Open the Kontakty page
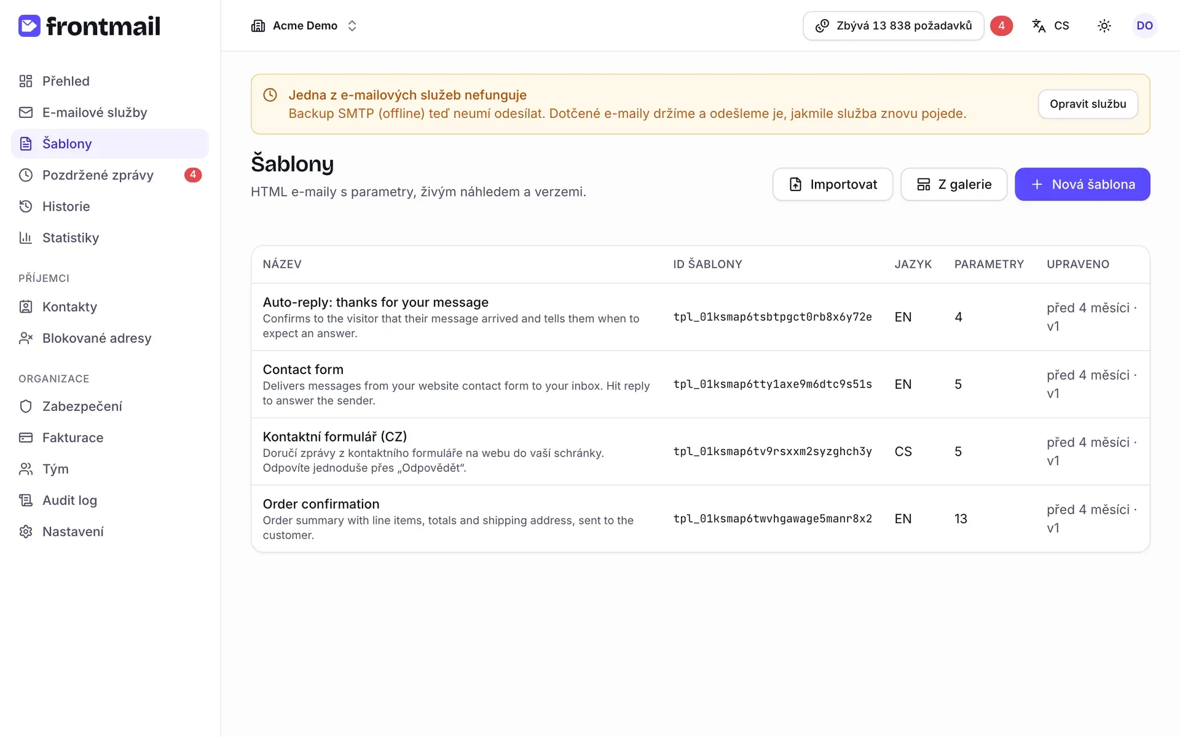The width and height of the screenshot is (1180, 737). pyautogui.click(x=110, y=306)
